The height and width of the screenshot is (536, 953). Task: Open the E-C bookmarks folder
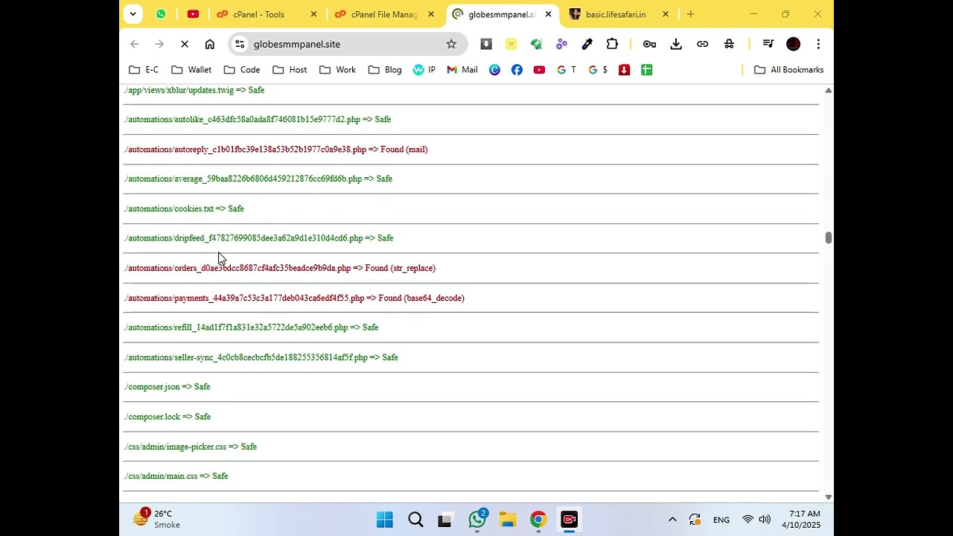(144, 70)
